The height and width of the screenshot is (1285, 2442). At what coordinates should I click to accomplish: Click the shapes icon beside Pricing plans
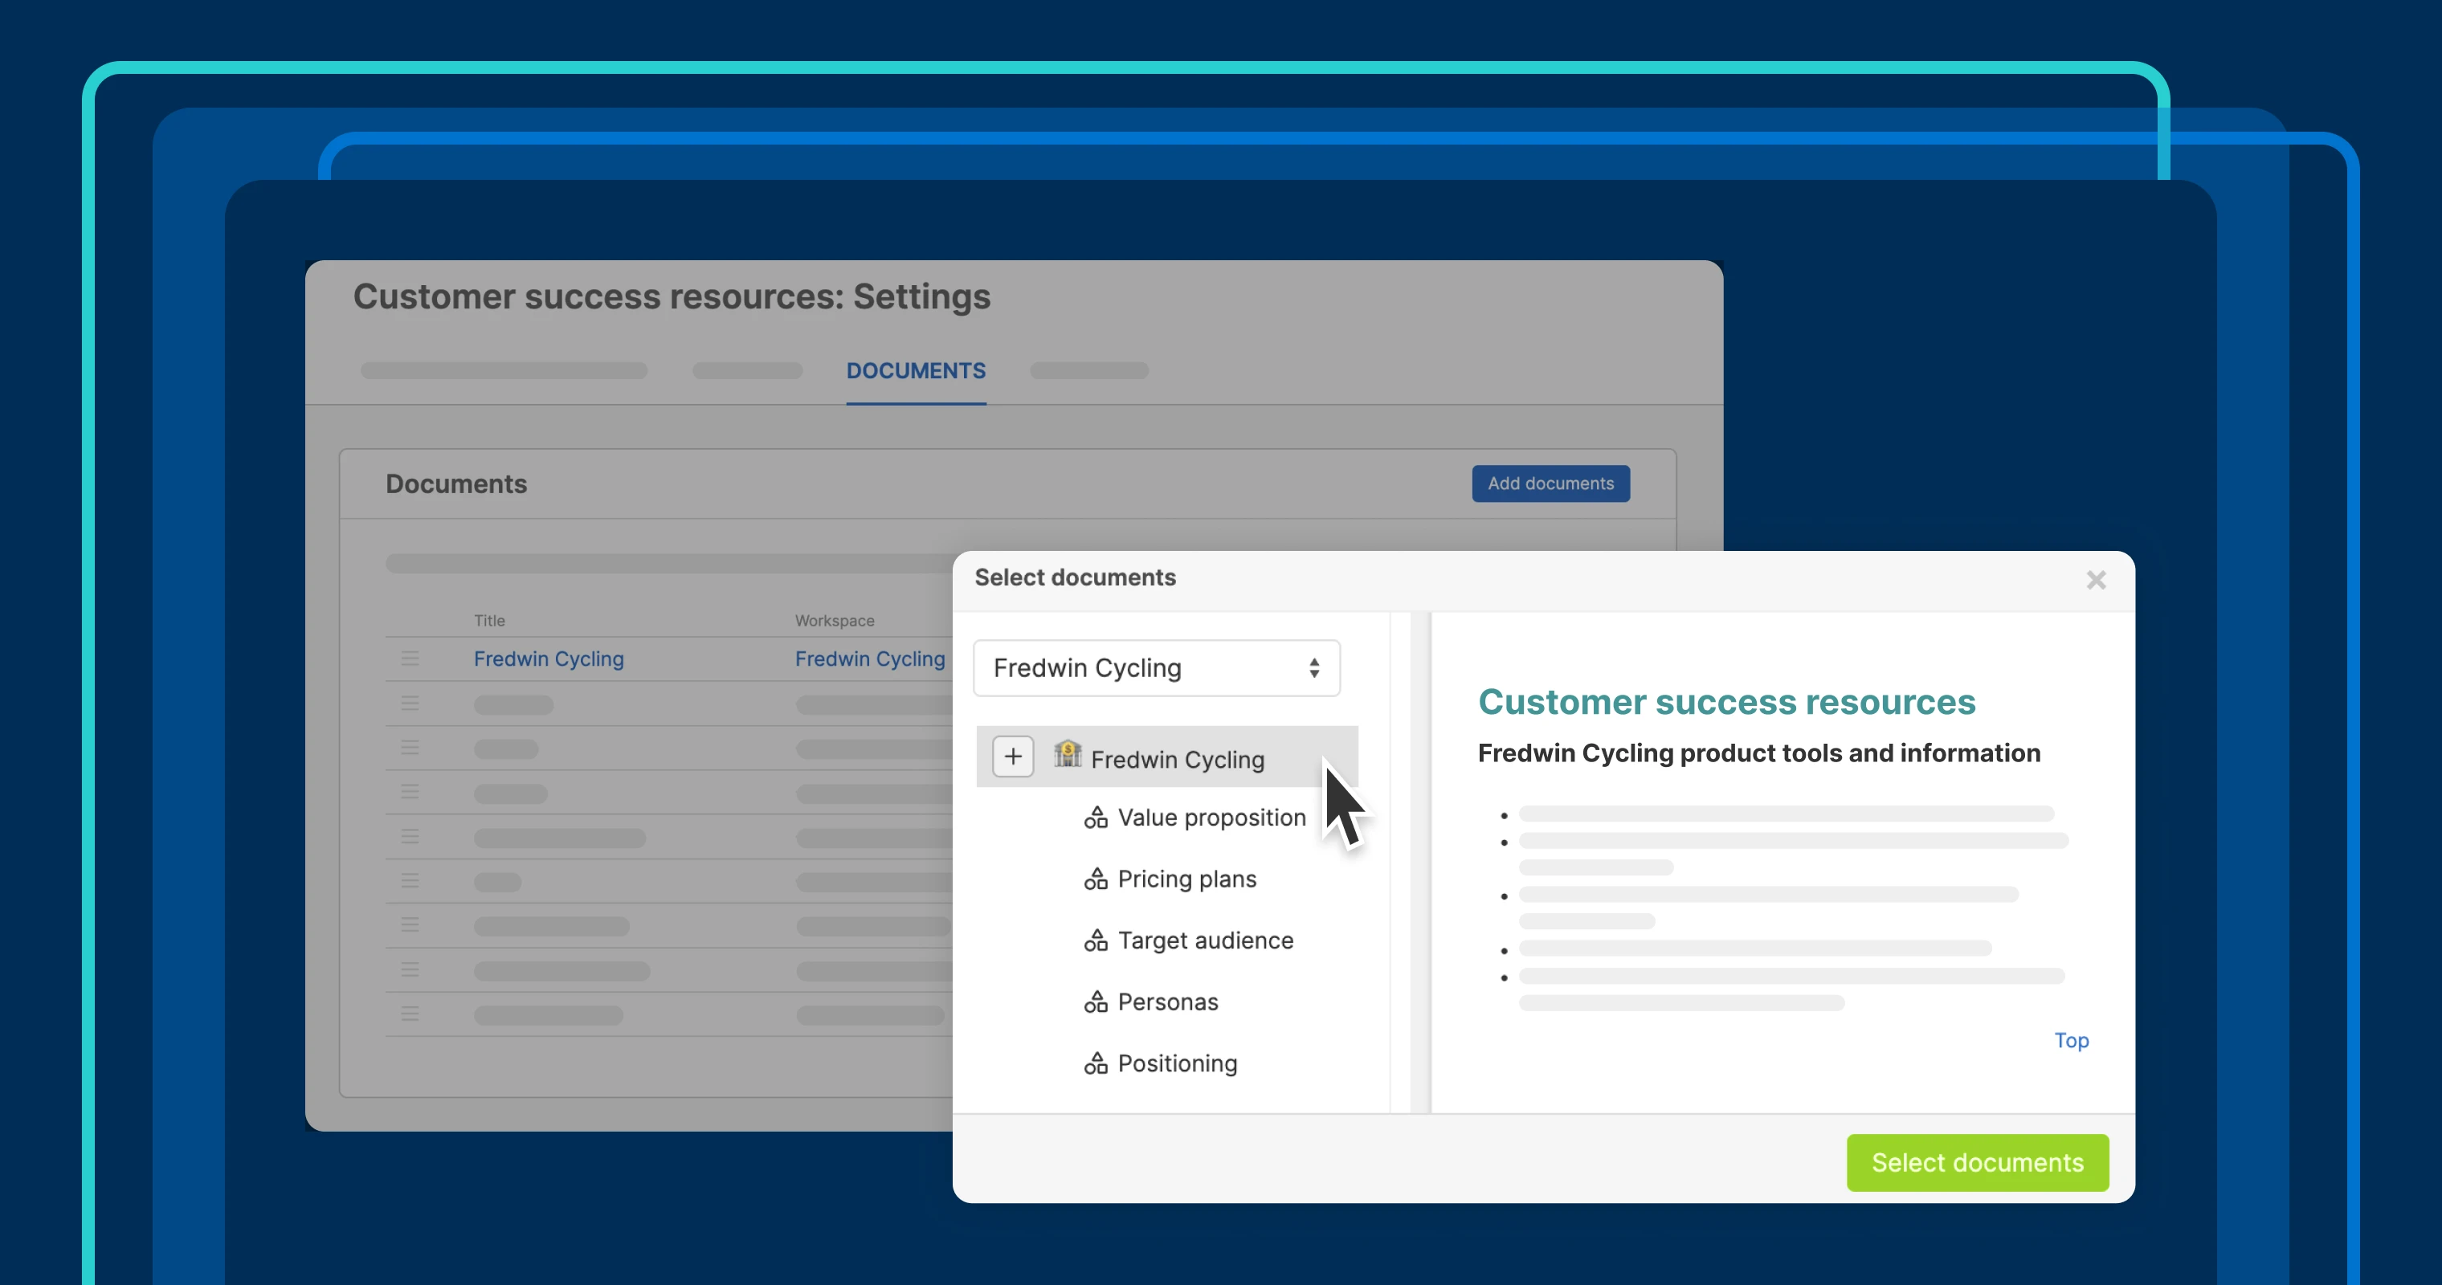pos(1096,879)
